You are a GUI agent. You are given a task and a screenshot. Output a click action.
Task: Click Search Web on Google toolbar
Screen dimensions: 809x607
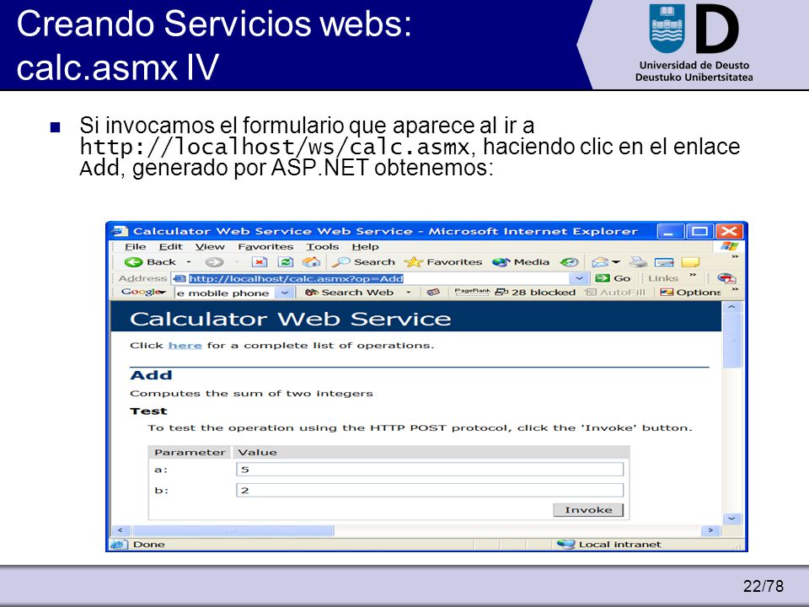pyautogui.click(x=349, y=293)
